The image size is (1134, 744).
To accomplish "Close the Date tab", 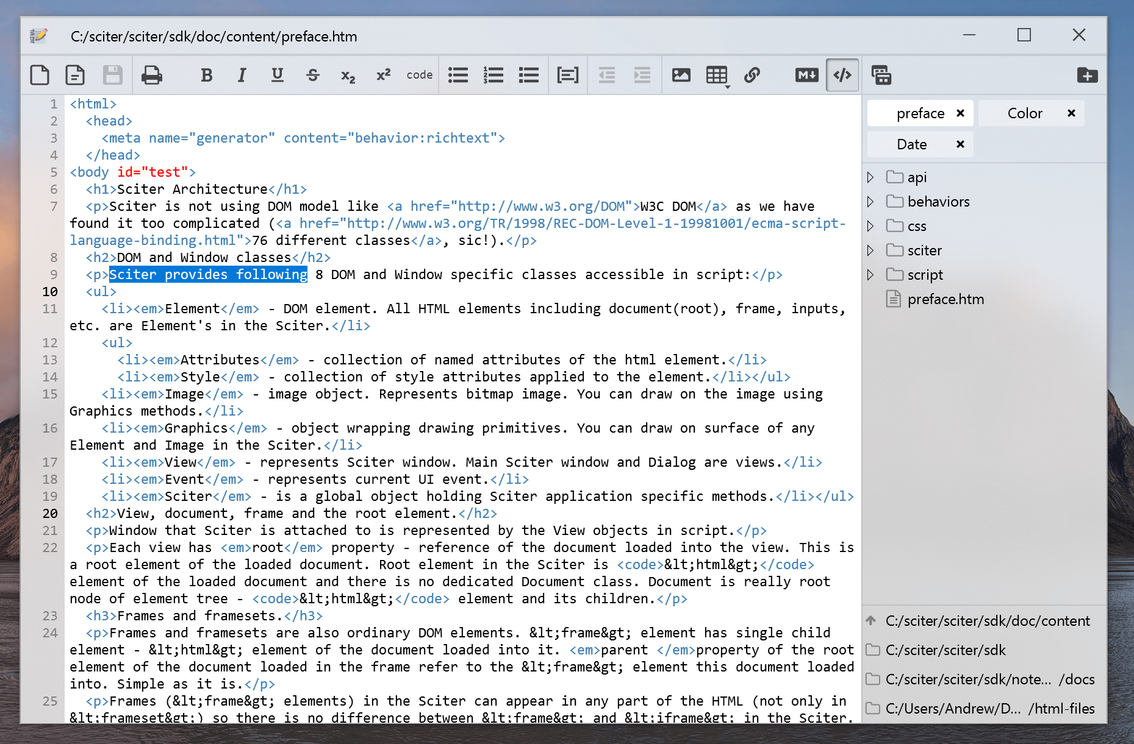I will pos(960,144).
